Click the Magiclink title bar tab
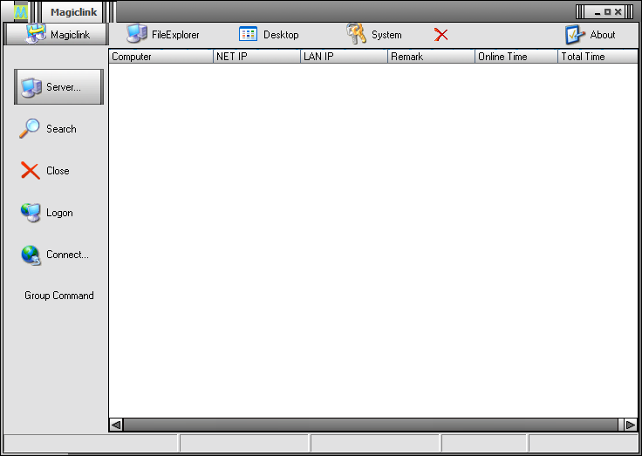Screen dimensions: 642x456 coord(73,11)
